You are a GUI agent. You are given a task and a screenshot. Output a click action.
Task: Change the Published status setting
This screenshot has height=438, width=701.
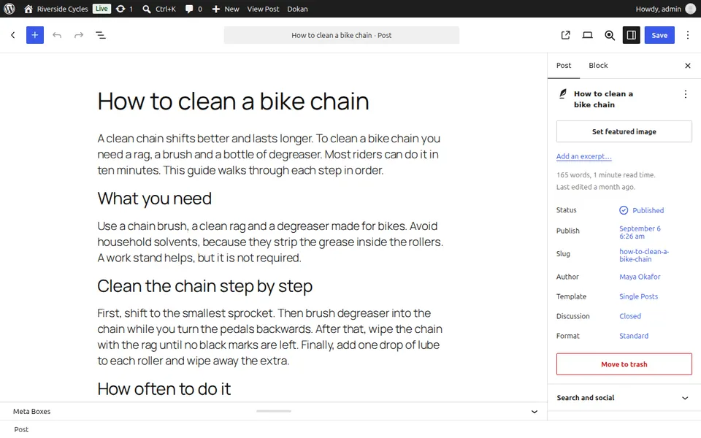[x=642, y=210]
